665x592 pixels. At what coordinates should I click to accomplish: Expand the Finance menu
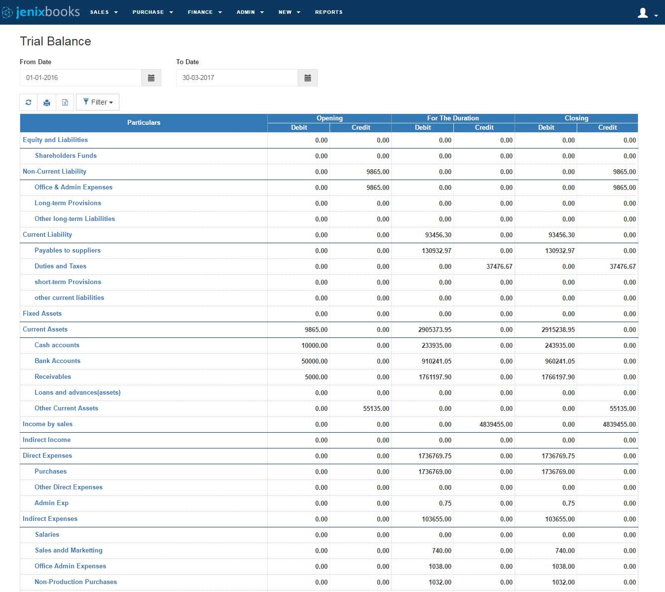tap(205, 12)
